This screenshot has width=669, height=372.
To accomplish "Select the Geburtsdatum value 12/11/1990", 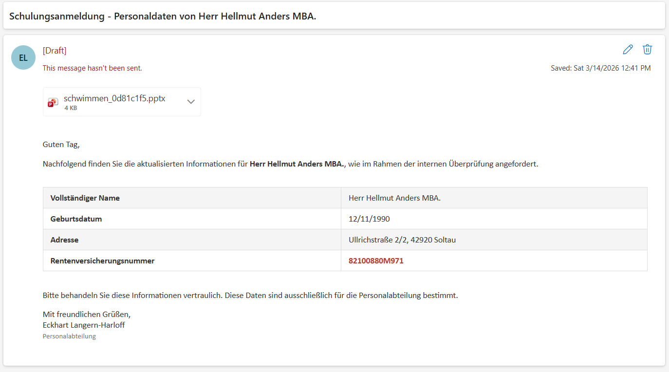I will (x=369, y=219).
